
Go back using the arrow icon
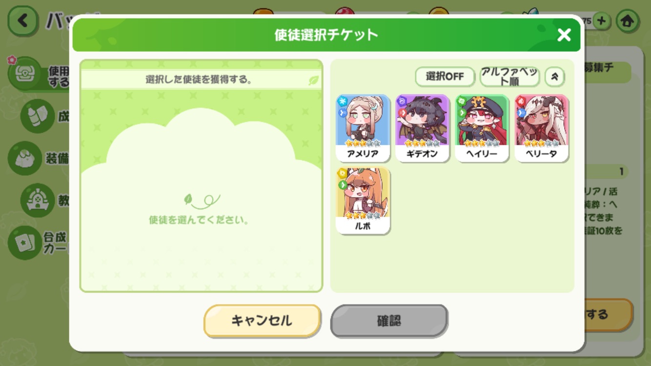[x=23, y=20]
